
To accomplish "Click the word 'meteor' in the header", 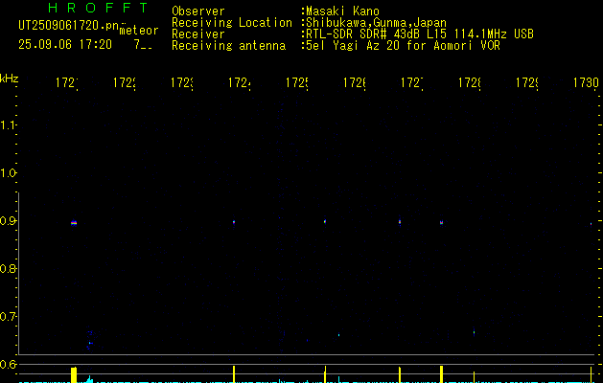I will point(139,31).
